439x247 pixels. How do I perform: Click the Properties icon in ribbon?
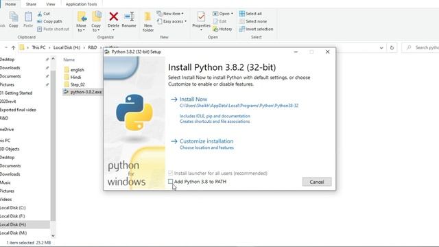201,16
